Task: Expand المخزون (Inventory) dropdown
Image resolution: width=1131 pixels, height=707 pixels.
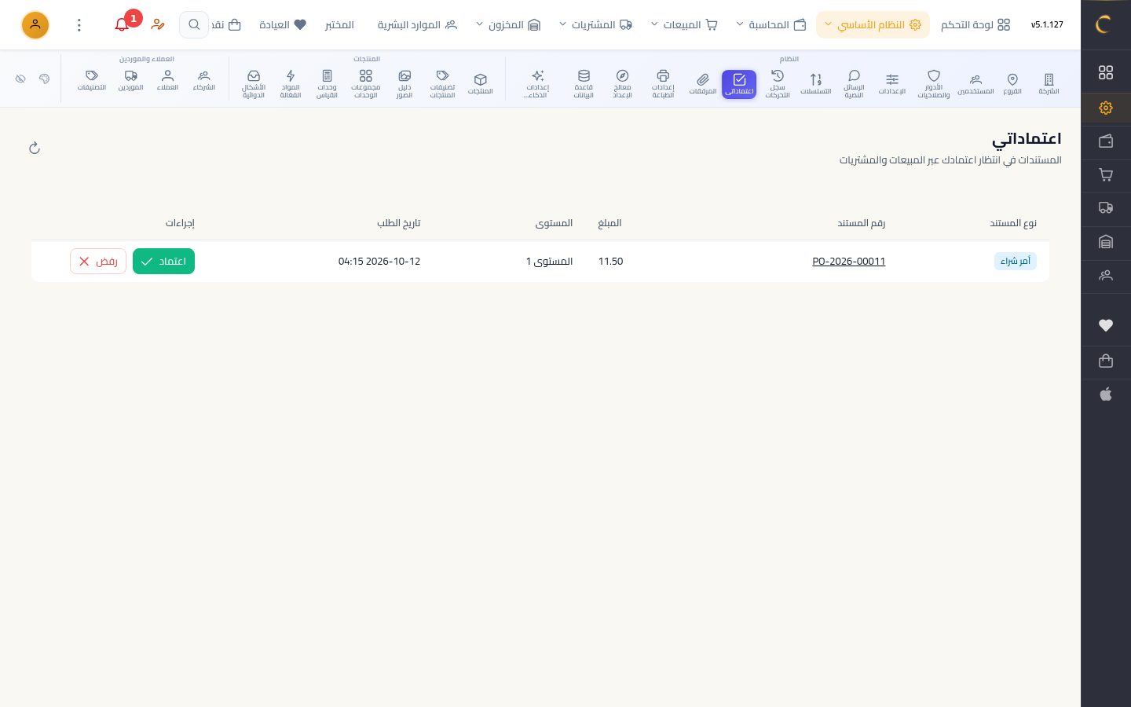Action: [x=508, y=25]
